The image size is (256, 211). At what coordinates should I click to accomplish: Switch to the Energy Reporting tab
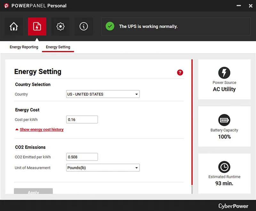click(24, 47)
